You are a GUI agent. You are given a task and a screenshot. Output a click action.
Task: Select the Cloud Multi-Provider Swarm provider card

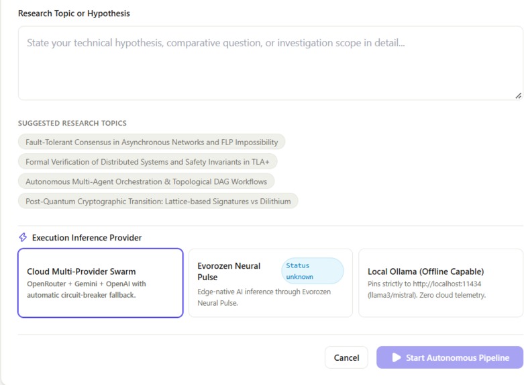(x=100, y=283)
